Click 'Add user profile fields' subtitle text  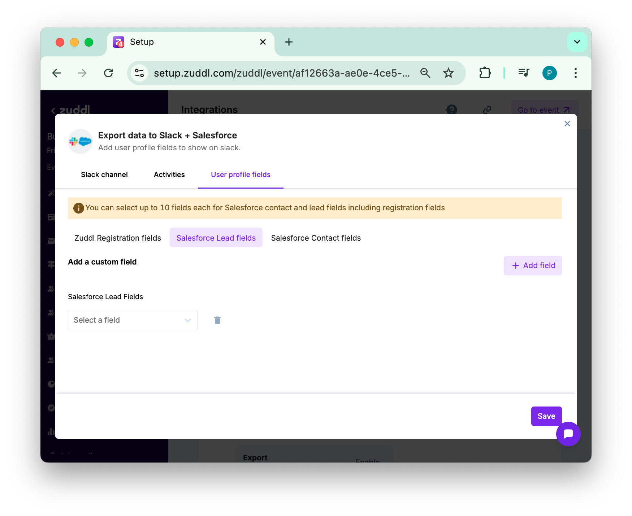click(x=169, y=147)
